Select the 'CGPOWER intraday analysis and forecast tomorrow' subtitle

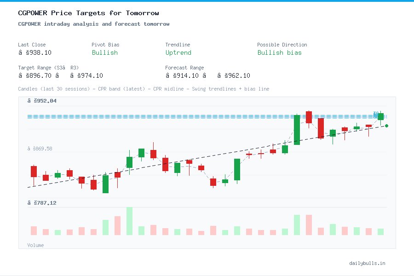point(94,24)
